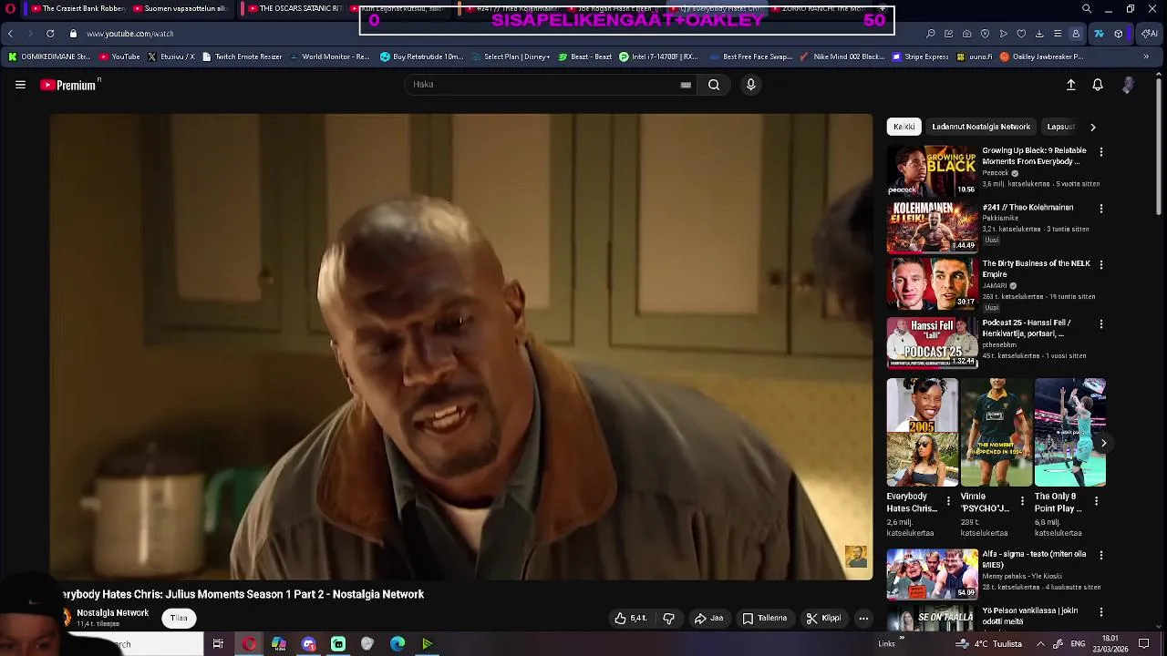This screenshot has width=1167, height=656.
Task: Open the Only 8 Point Play short
Action: (x=1069, y=433)
